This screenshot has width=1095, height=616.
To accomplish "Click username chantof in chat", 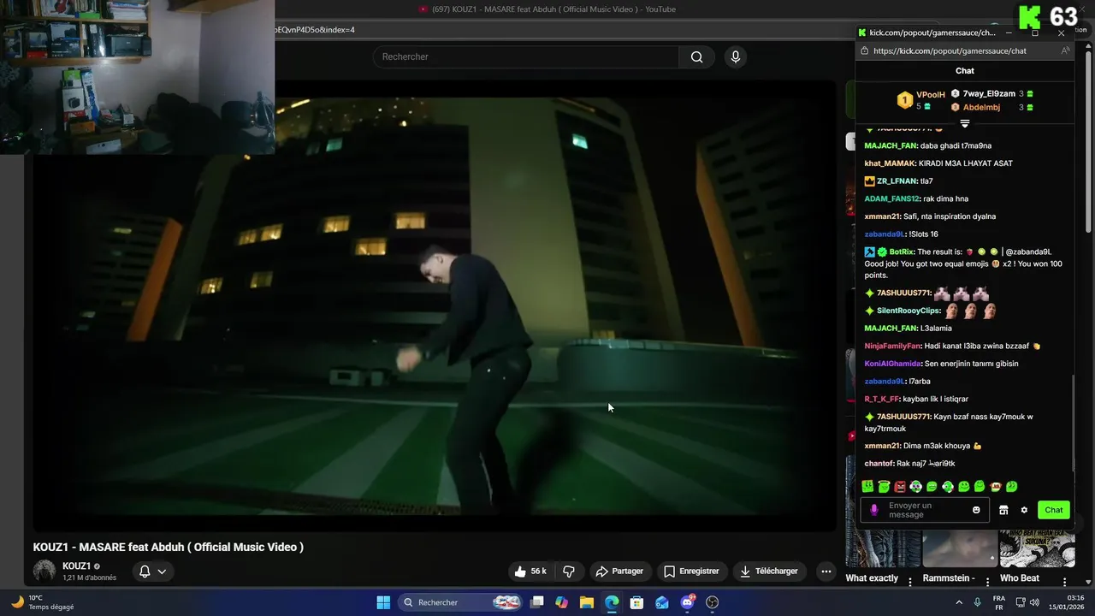I will click(x=879, y=464).
